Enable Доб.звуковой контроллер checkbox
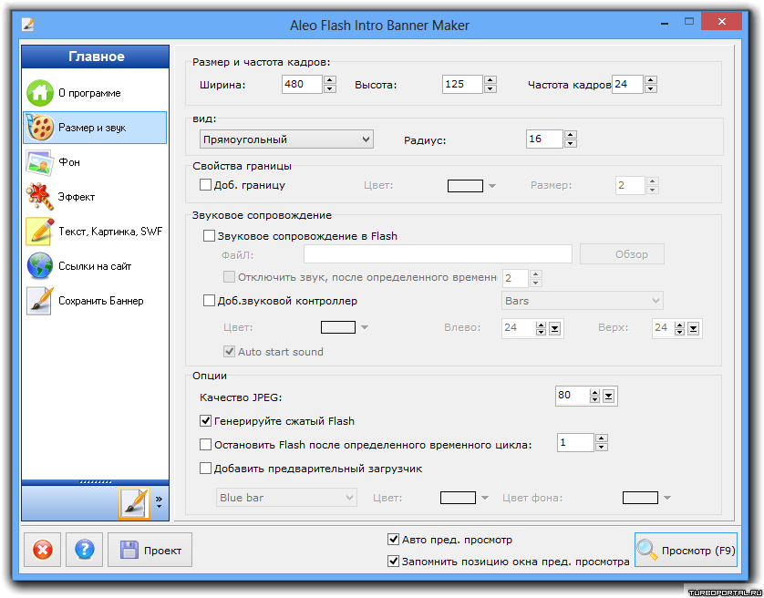Screen dimensions: 764x598 click(209, 301)
